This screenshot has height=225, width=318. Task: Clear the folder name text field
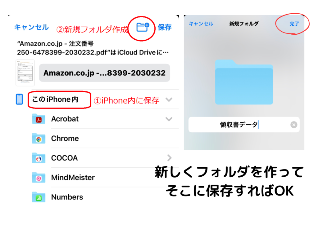pos(294,125)
